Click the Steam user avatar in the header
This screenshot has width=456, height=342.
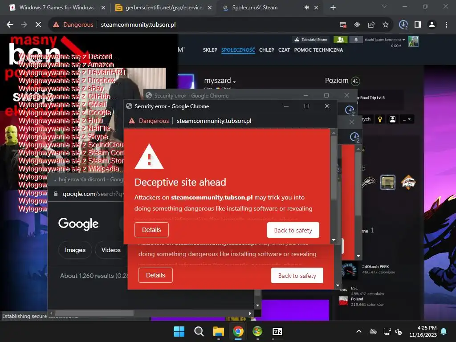pyautogui.click(x=413, y=41)
